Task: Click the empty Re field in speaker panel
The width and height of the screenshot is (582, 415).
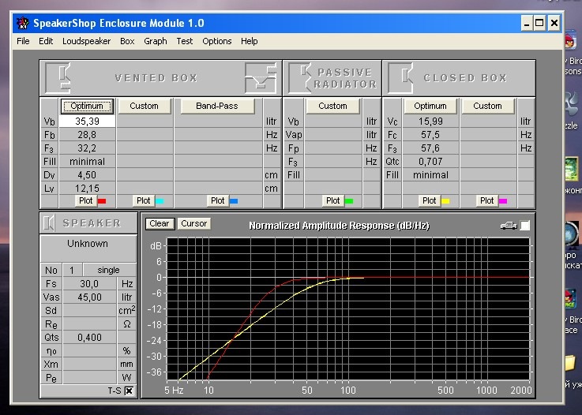Action: point(89,323)
